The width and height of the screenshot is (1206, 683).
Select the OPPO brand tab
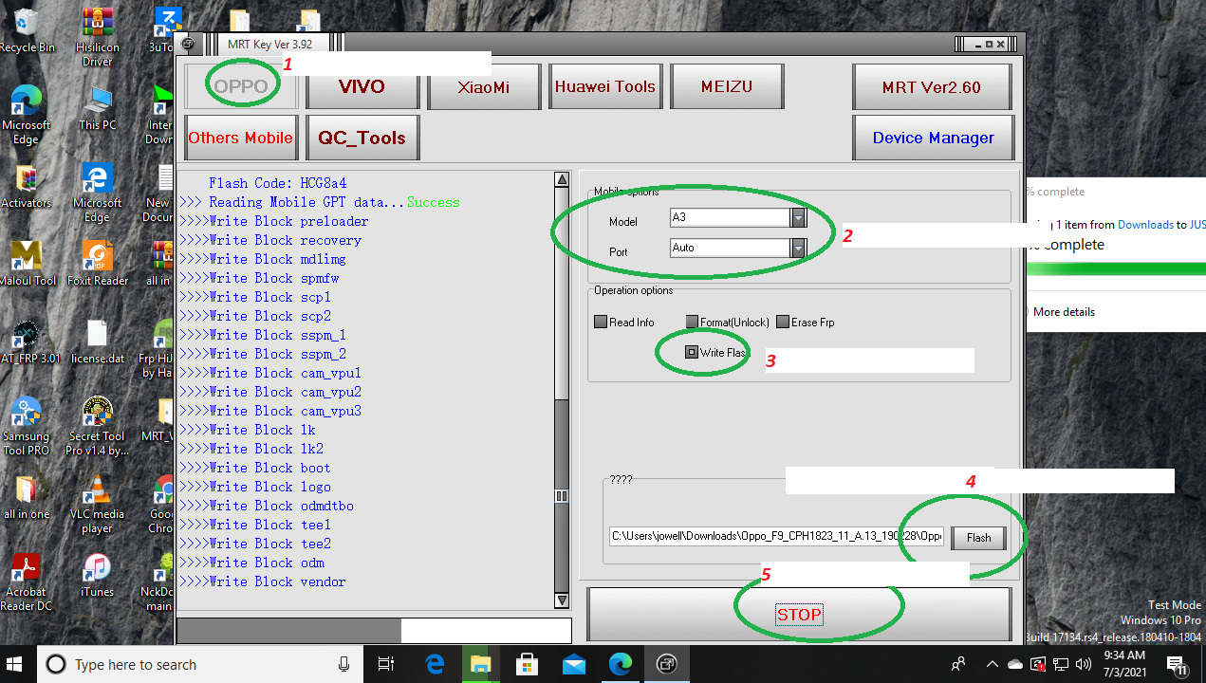241,87
